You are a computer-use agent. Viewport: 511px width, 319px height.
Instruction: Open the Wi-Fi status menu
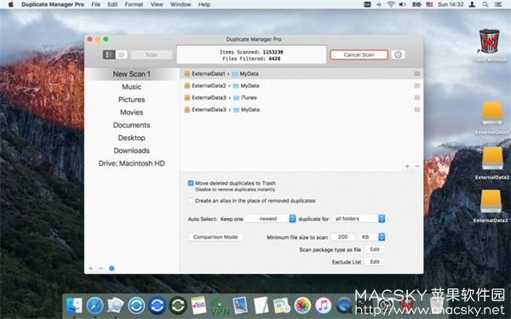tap(390, 4)
